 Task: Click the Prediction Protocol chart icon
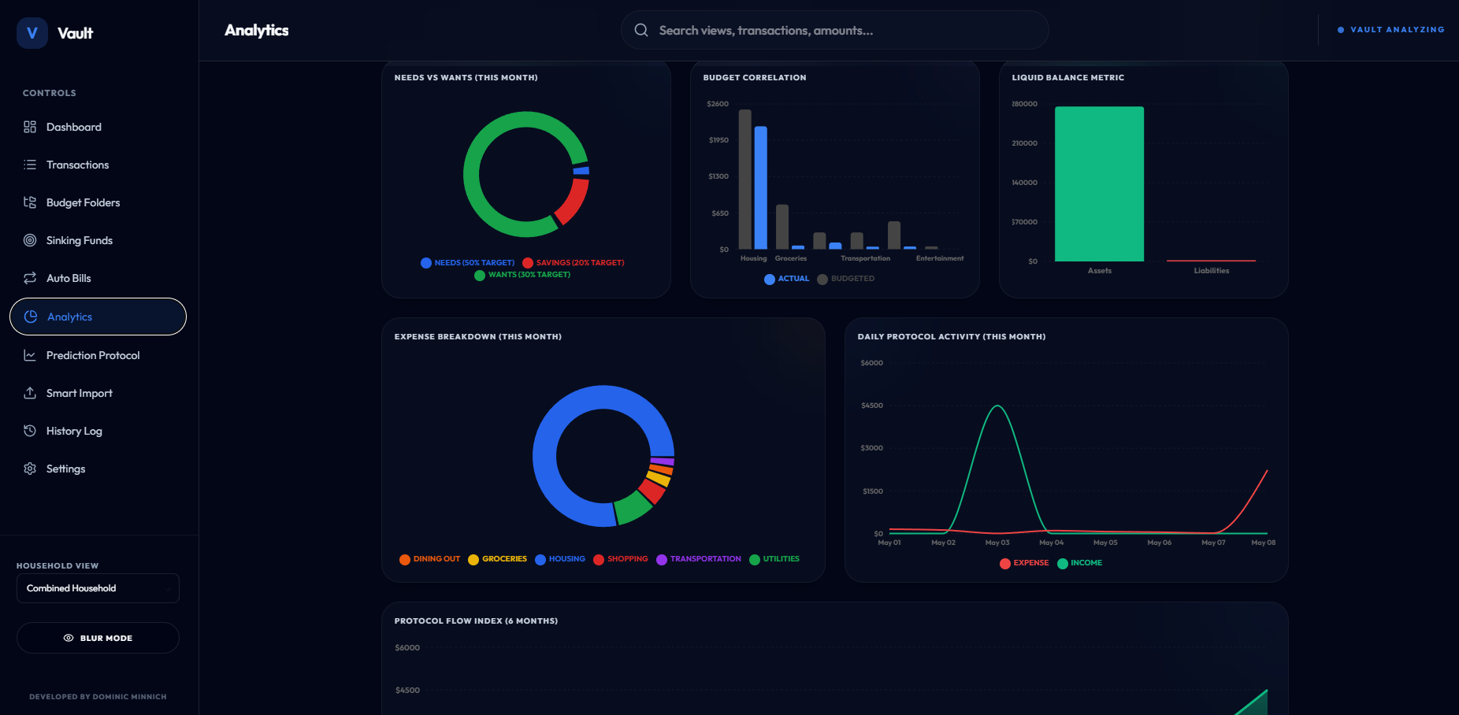tap(30, 355)
